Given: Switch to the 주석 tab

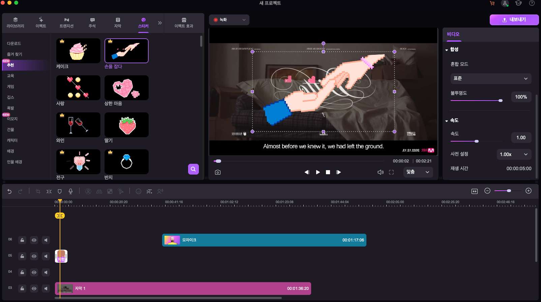Looking at the screenshot, I should [92, 23].
